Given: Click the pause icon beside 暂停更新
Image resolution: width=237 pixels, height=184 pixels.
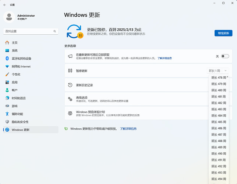Looking at the screenshot, I should 70,70.
